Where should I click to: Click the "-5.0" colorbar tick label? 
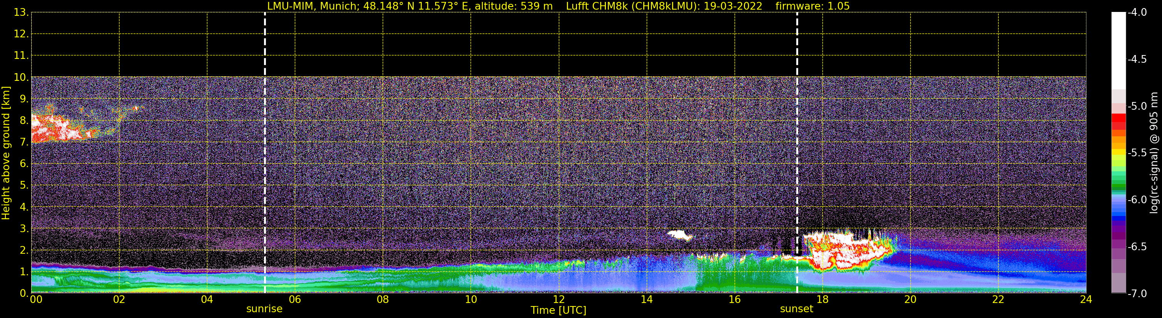1137,106
